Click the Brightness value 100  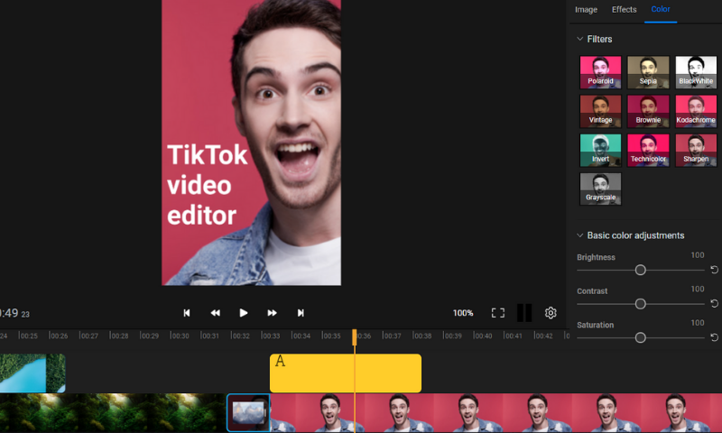pyautogui.click(x=697, y=255)
